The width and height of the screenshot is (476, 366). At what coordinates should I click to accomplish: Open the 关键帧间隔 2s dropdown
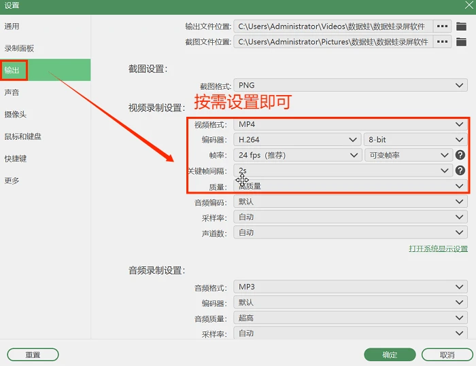[x=343, y=170]
